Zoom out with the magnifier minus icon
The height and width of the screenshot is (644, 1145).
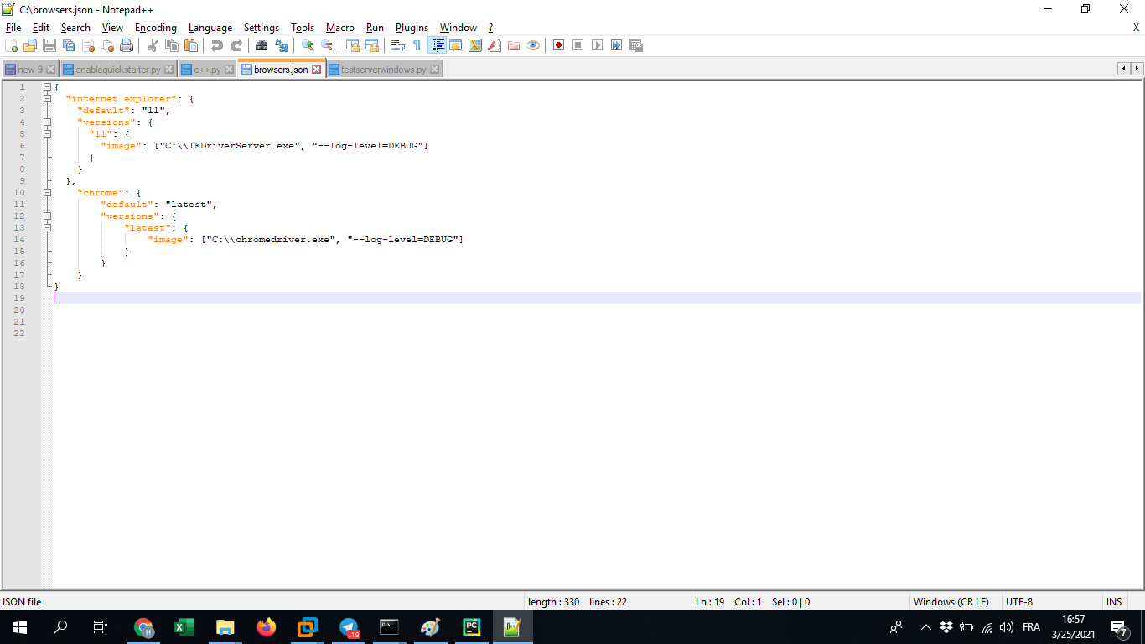[327, 45]
